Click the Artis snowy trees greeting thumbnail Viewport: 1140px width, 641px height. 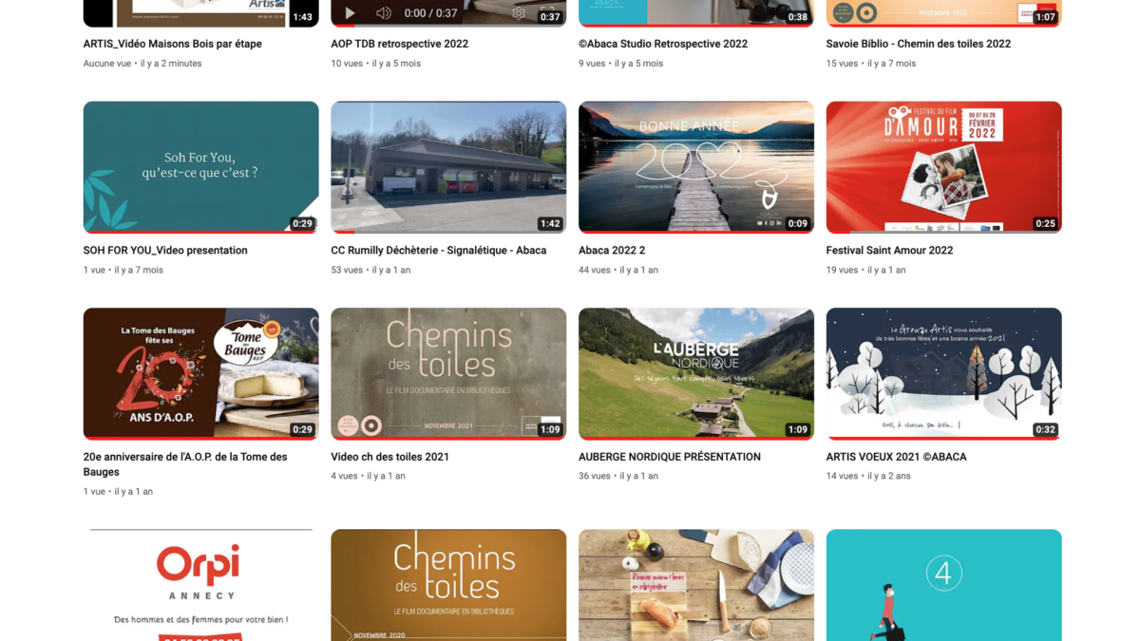944,373
